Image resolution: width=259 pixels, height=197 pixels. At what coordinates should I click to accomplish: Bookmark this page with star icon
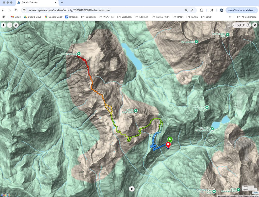[x=192, y=10]
